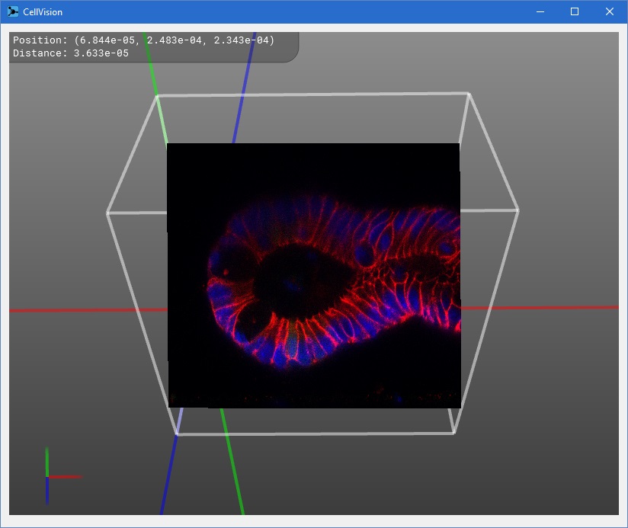Click the green arm of the orientation gizmo
The width and height of the screenshot is (628, 528).
[x=47, y=460]
